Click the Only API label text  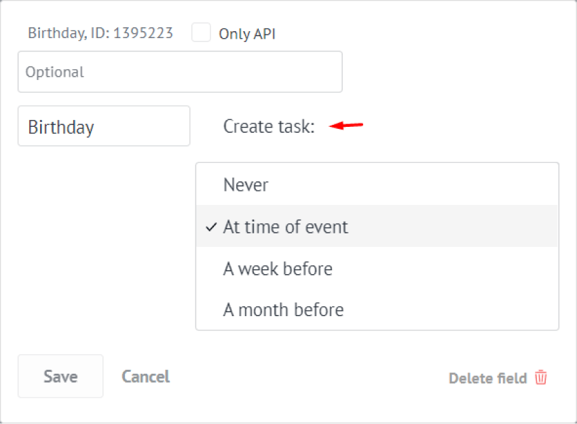click(x=247, y=34)
